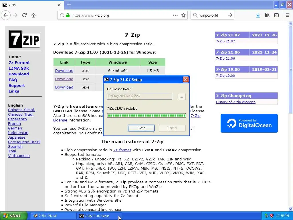This screenshot has height=220, width=293.
Task: Close setup dialog with red X button
Action: coord(186,80)
